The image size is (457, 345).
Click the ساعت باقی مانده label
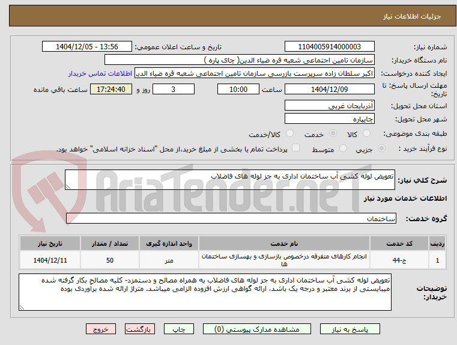60,90
